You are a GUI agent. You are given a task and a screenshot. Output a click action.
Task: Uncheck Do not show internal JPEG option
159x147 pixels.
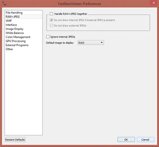click(52, 20)
